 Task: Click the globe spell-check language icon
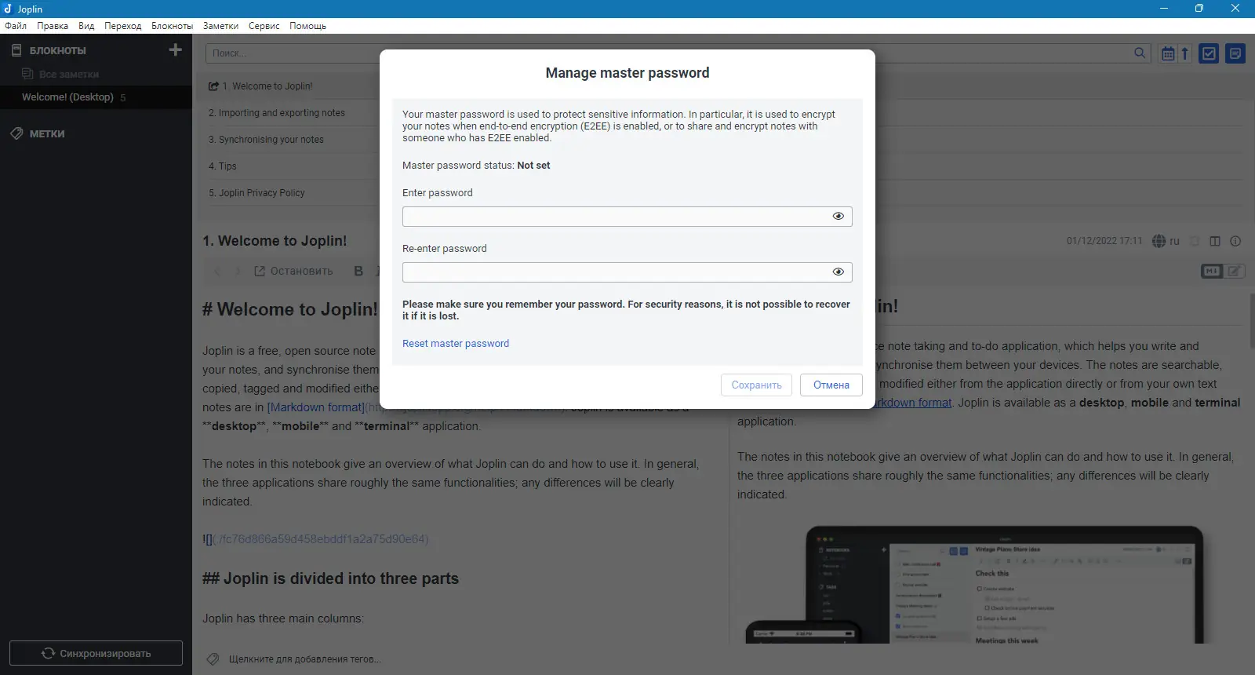pyautogui.click(x=1159, y=241)
